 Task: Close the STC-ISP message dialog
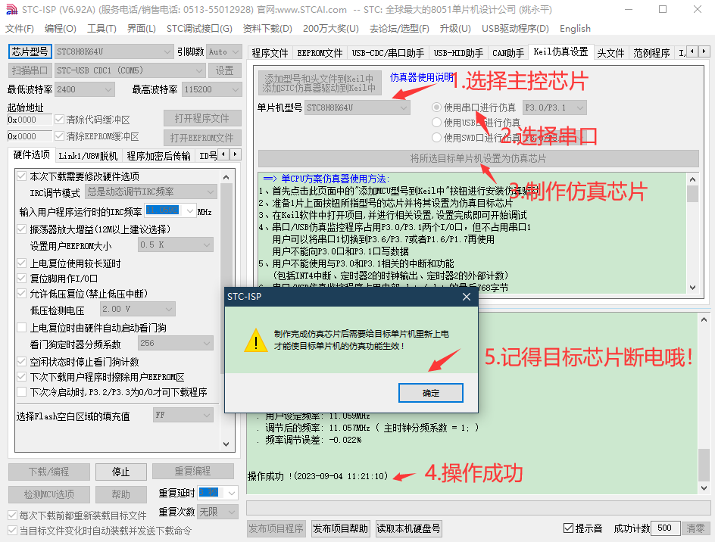coord(466,297)
